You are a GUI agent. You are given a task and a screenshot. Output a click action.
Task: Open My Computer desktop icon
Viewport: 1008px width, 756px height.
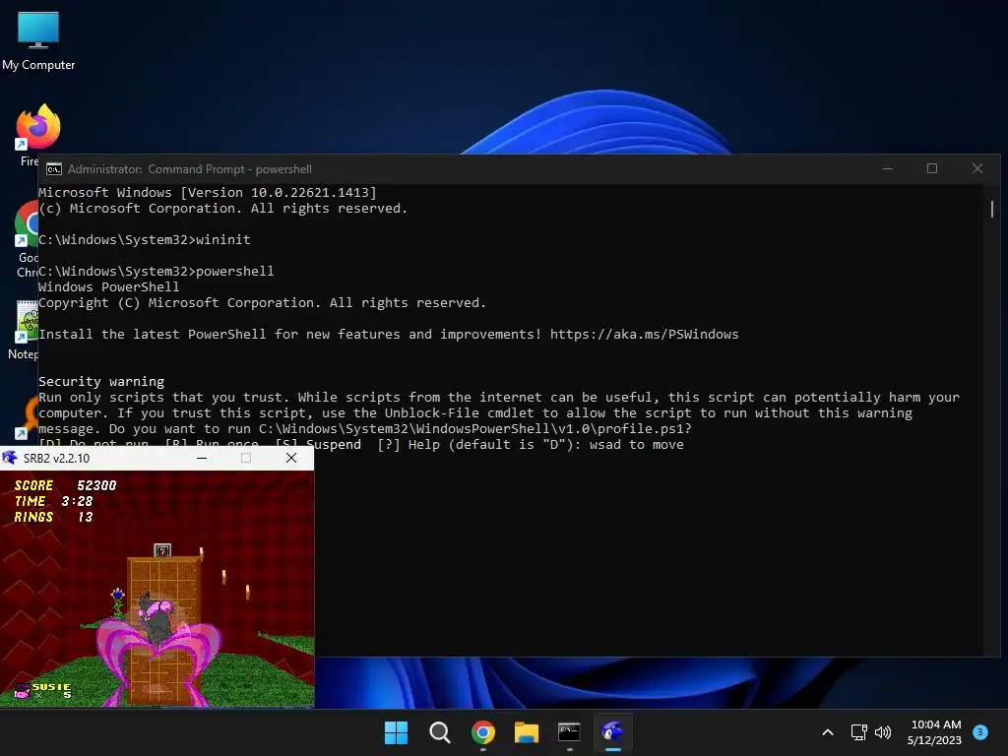click(38, 40)
